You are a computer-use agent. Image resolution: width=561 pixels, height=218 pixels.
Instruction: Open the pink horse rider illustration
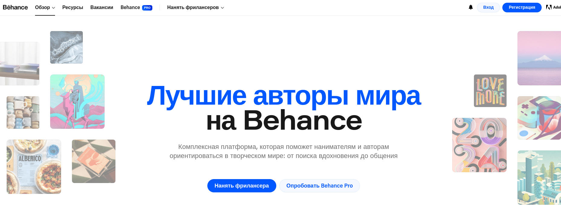pos(77,102)
